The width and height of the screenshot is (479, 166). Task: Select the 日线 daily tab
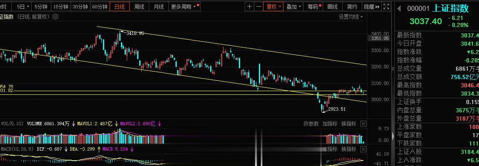(x=120, y=6)
